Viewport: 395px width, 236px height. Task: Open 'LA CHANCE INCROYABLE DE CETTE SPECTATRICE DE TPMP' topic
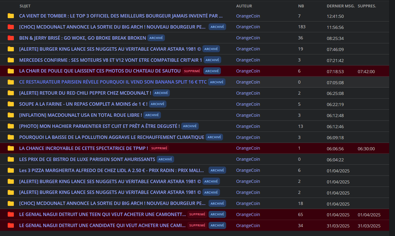(x=83, y=148)
